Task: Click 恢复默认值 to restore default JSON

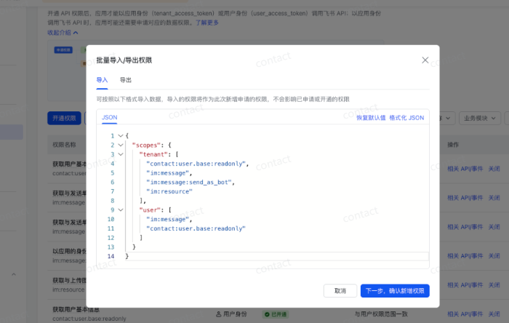Action: coord(370,117)
